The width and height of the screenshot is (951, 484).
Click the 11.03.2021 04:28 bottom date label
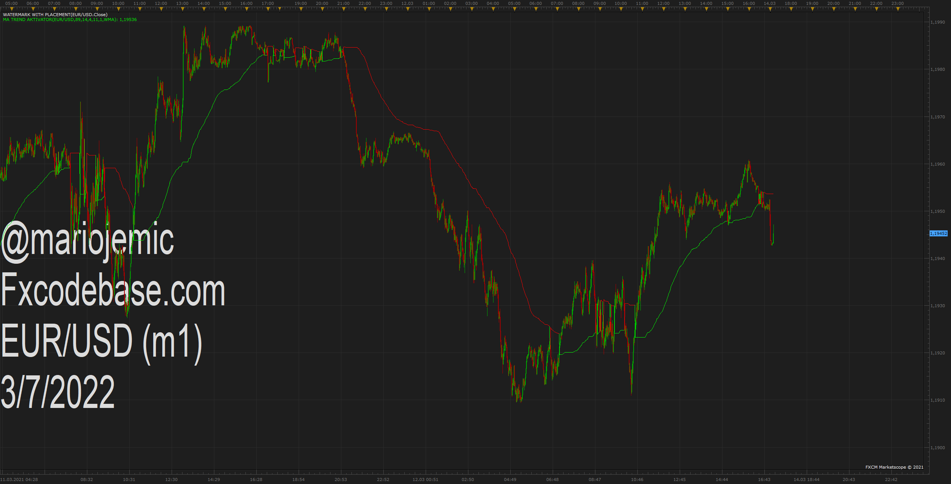19,480
